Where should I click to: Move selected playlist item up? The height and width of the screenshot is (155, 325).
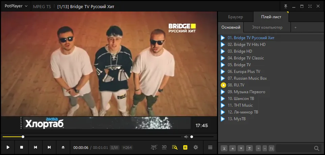[x=233, y=148]
